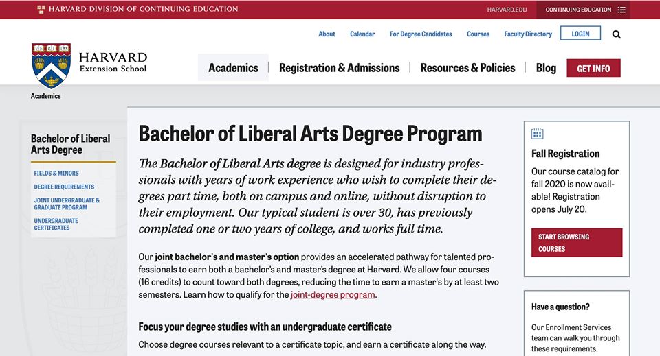660x356 pixels.
Task: Click the Harvard shield icon in top bar
Action: (x=41, y=10)
